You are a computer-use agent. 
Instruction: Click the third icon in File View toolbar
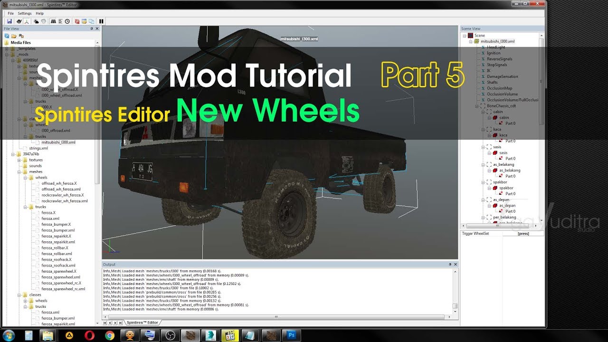[x=21, y=36]
